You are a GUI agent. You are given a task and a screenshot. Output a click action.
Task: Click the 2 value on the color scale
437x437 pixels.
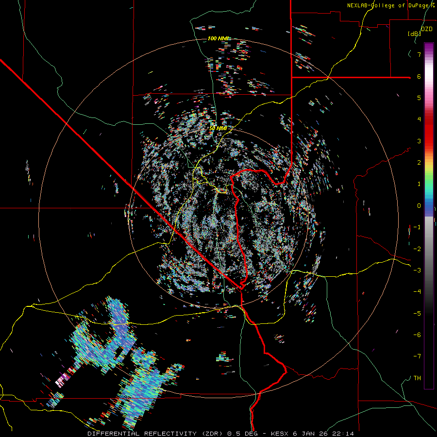[419, 163]
